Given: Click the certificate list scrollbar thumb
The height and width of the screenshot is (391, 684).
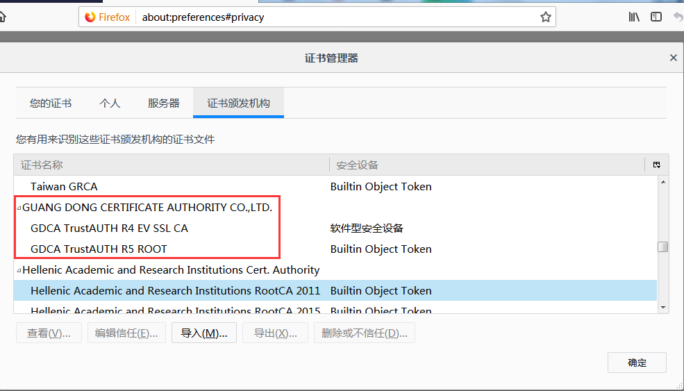Looking at the screenshot, I should [x=663, y=247].
